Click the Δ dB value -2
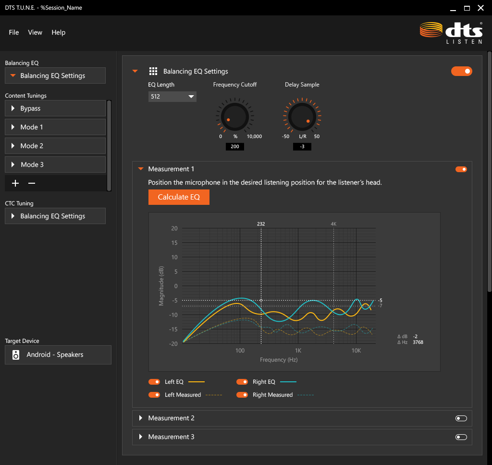The image size is (492, 465). 415,336
